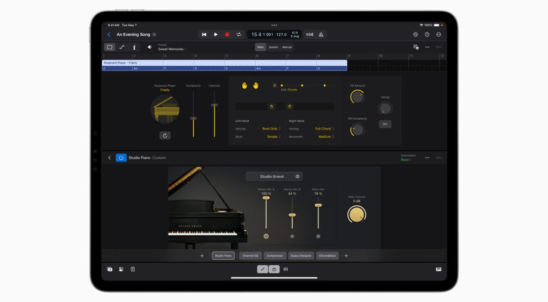Open the session player more options menu
This screenshot has width=548, height=302.
[427, 47]
